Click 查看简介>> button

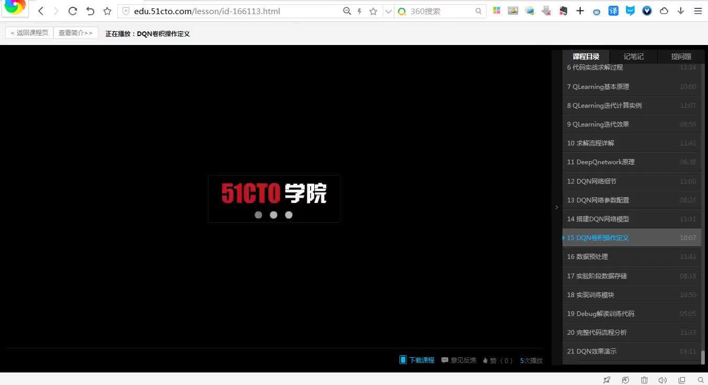[76, 33]
